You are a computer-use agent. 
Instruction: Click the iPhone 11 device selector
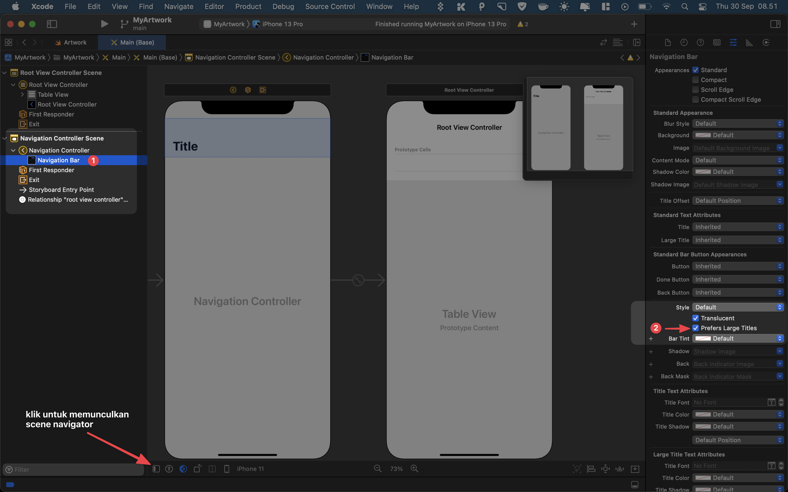(x=250, y=468)
